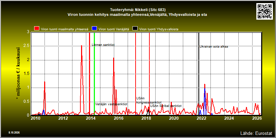Viewport: 276px width, 138px height.
Task: Click the source text 'Lähde: Eurostat'
Action: (x=256, y=133)
